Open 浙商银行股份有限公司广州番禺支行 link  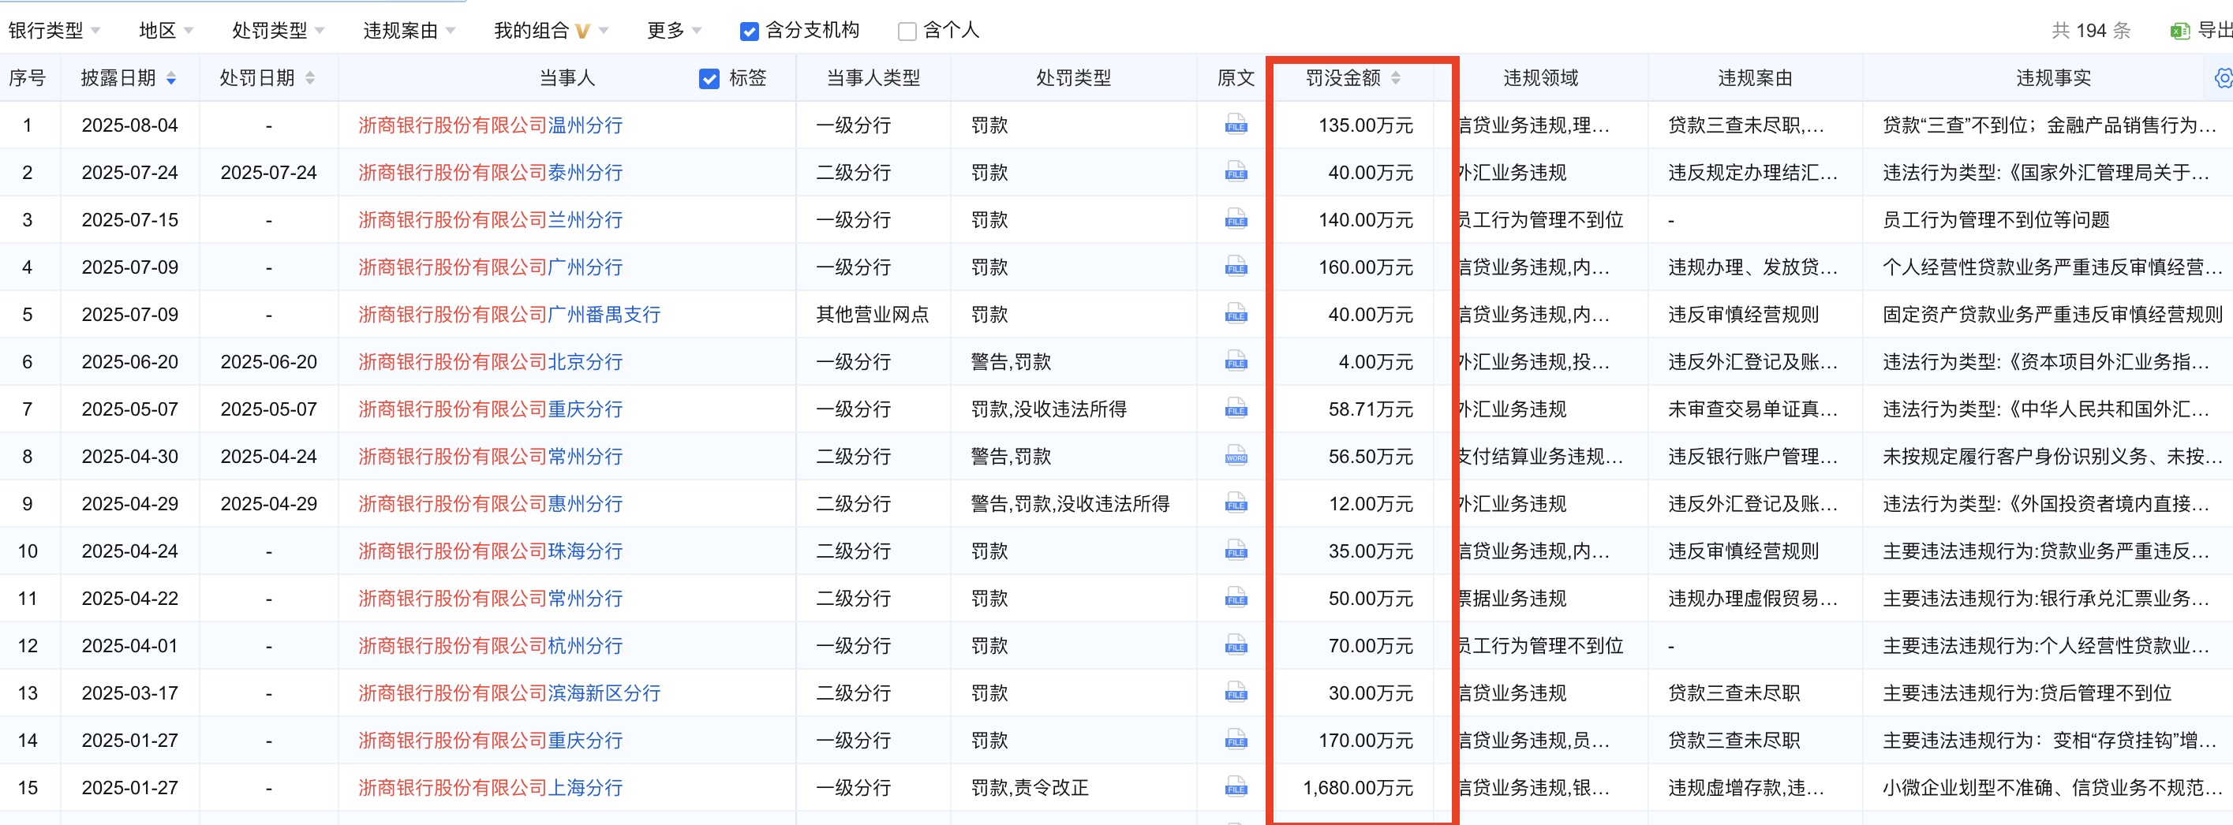pyautogui.click(x=510, y=315)
